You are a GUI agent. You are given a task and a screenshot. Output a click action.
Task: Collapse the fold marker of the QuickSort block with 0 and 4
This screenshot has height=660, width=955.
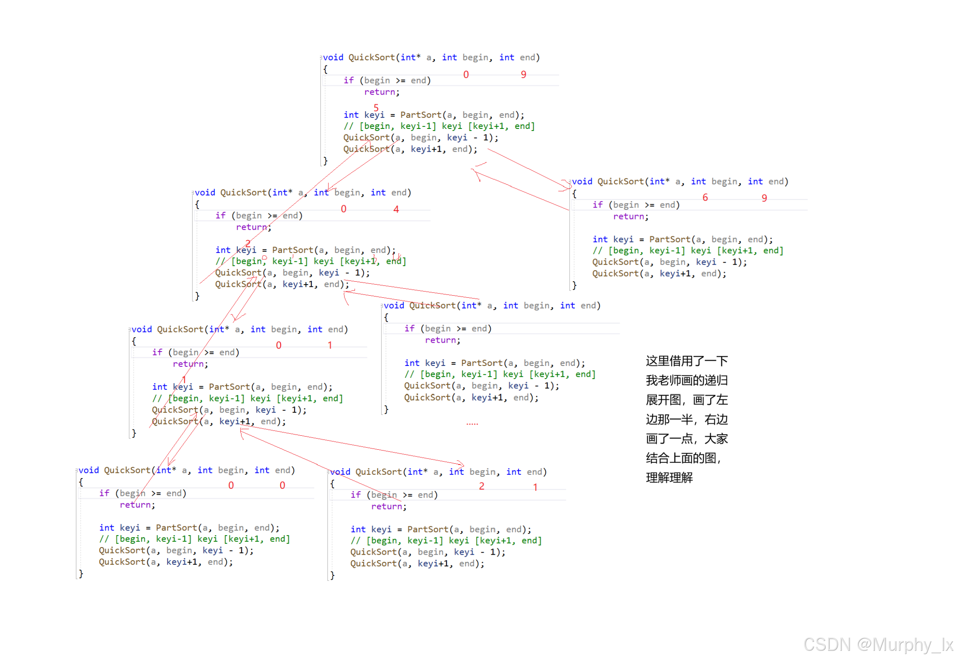(x=193, y=193)
